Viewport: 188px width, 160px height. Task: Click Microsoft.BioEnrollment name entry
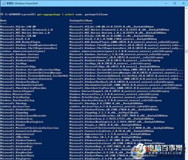(x=18, y=60)
